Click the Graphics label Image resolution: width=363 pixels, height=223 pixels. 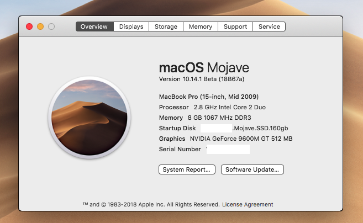pyautogui.click(x=172, y=139)
